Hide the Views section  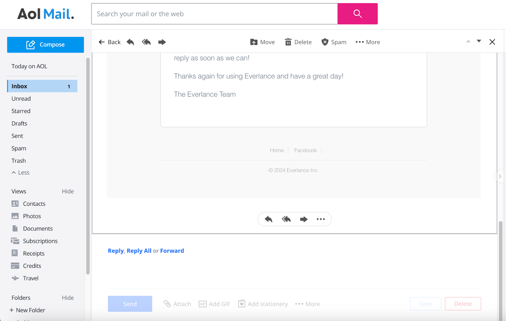point(68,191)
